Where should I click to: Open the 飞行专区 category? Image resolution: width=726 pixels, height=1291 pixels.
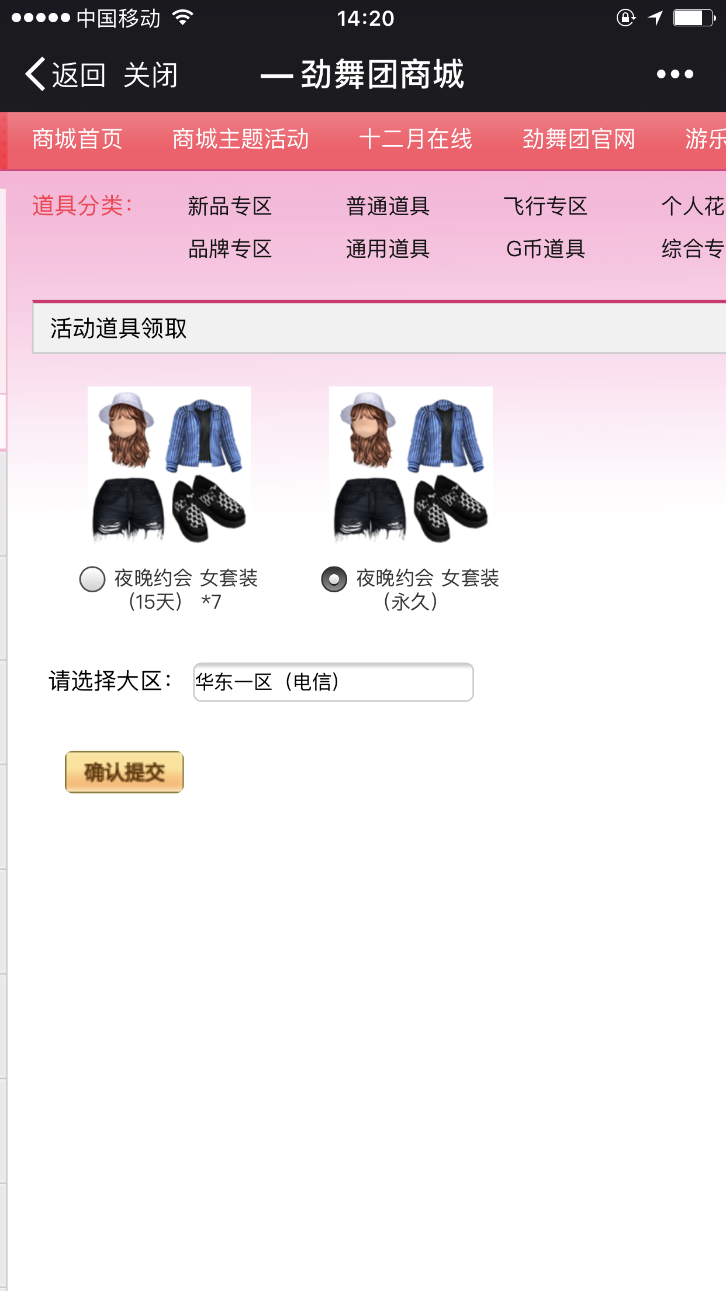point(545,206)
